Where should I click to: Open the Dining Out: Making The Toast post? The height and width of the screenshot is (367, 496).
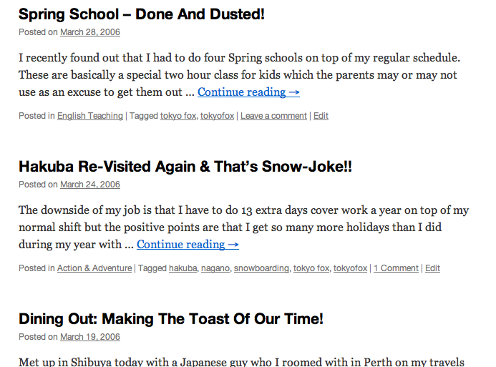click(x=171, y=319)
